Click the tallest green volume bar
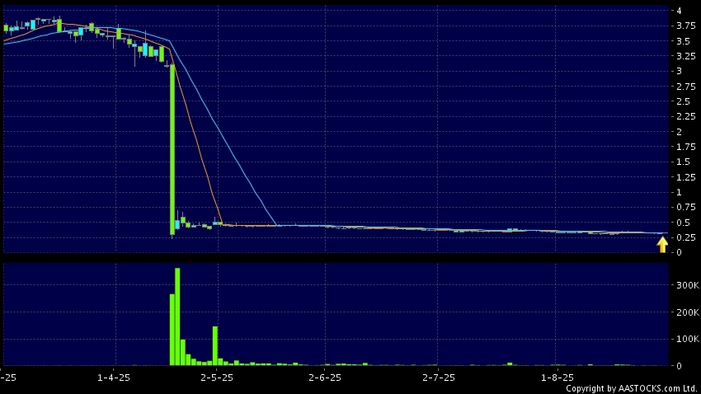The height and width of the screenshot is (394, 701). coord(177,317)
